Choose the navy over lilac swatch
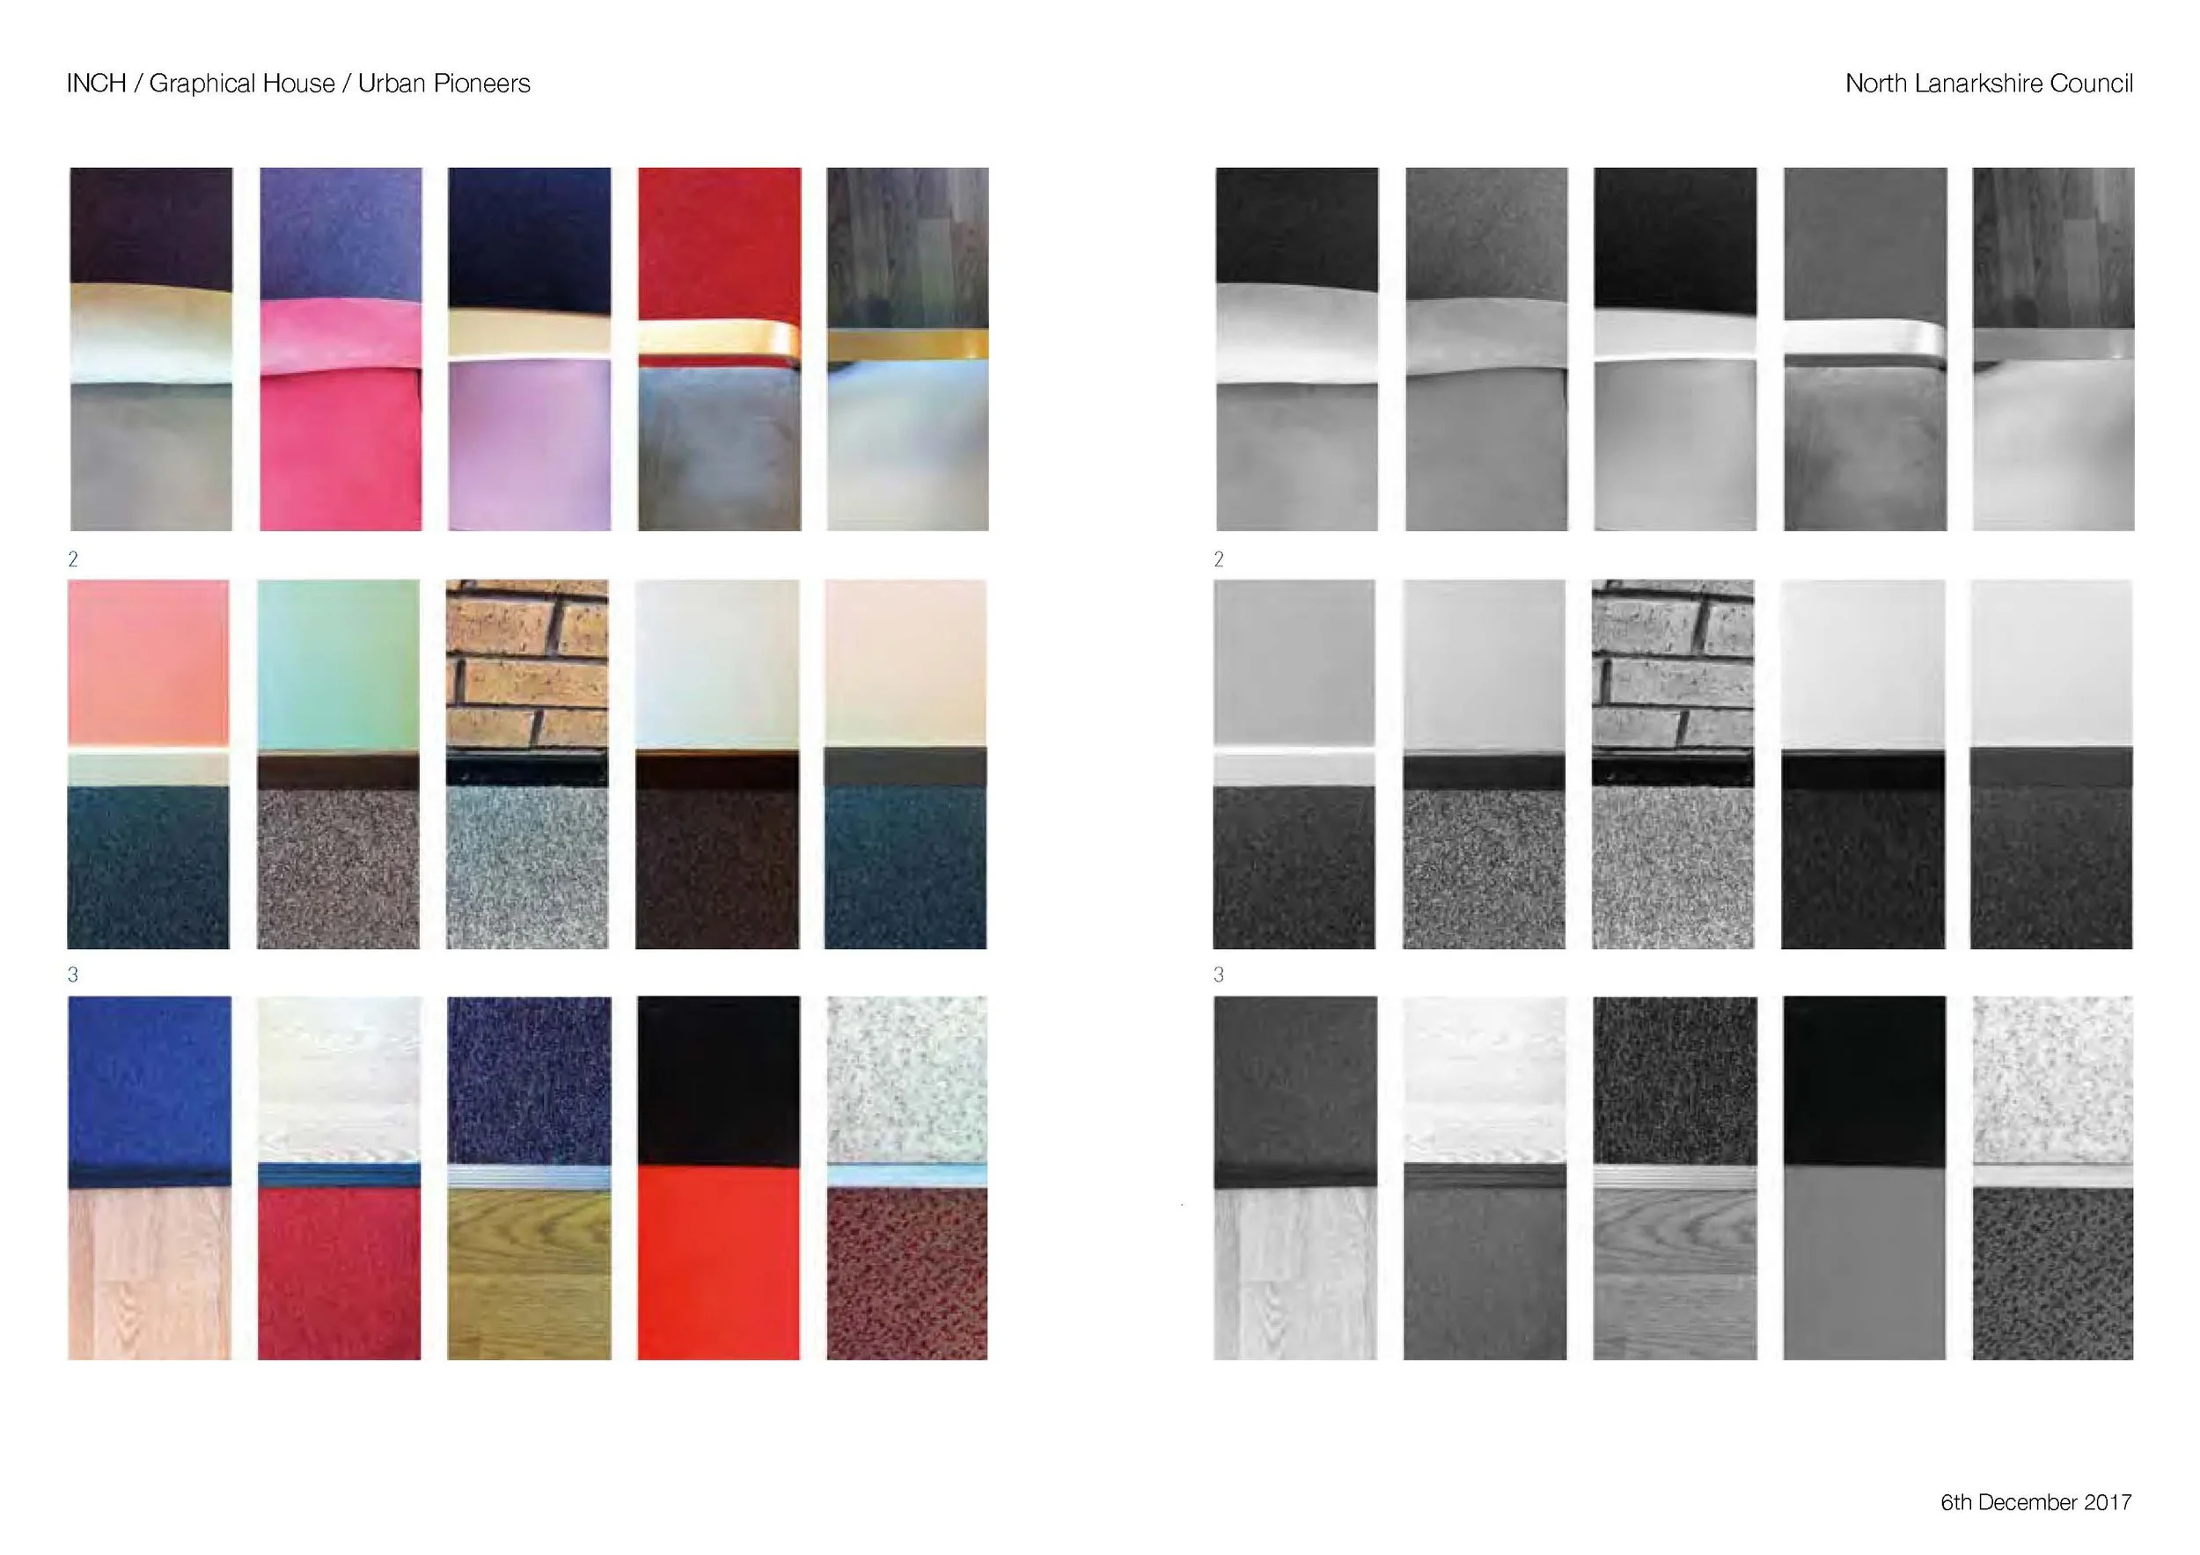Screen dimensions: 2200x1555 point(529,349)
